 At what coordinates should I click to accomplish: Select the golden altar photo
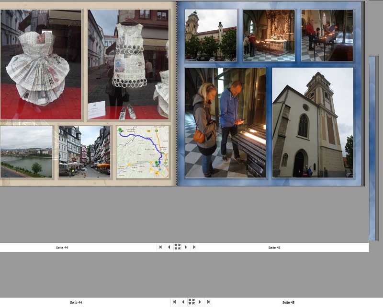269,35
